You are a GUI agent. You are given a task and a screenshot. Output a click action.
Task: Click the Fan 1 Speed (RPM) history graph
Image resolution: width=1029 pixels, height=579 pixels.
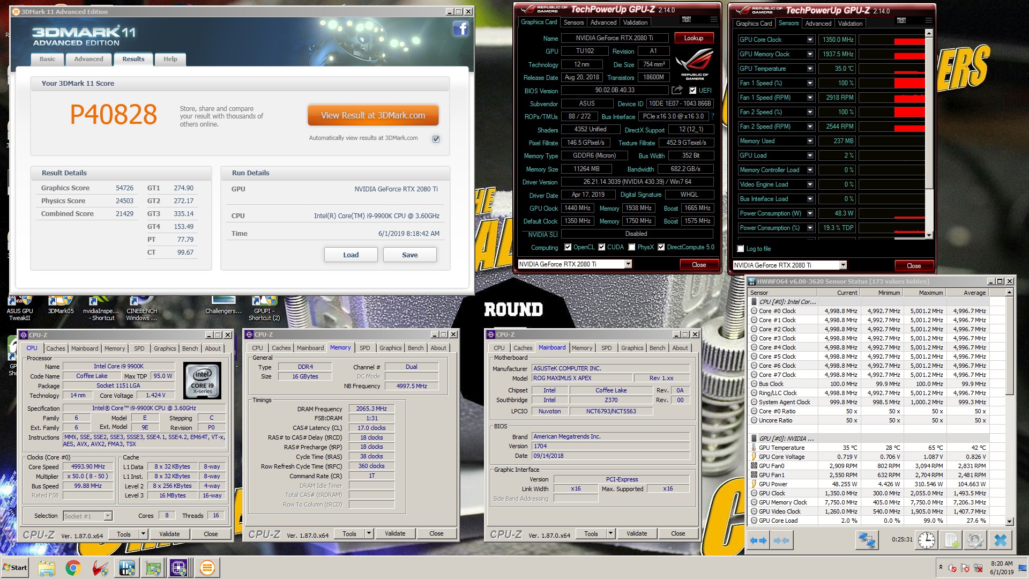click(891, 98)
